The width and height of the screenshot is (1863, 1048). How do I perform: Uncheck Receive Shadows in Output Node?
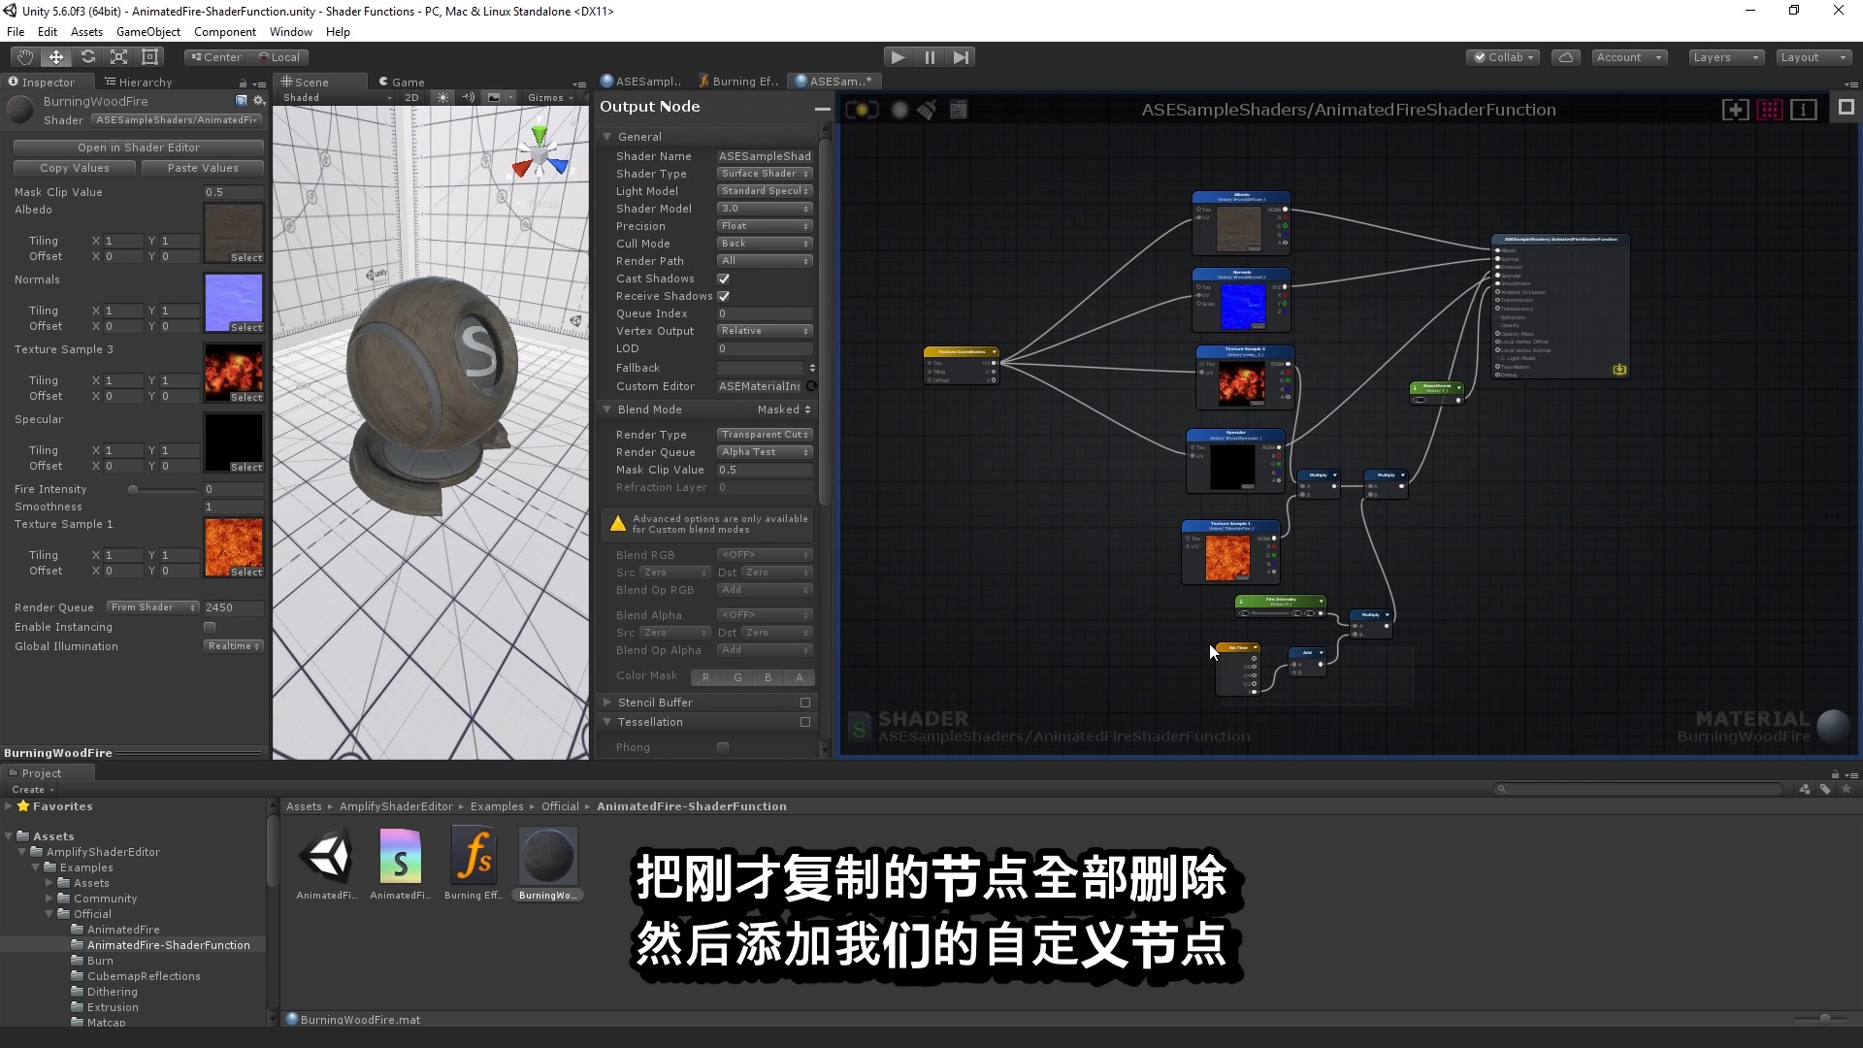723,296
